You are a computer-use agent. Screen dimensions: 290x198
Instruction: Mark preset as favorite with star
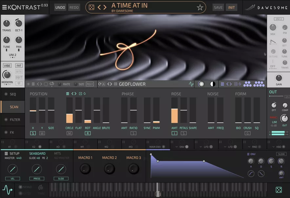coord(200,8)
